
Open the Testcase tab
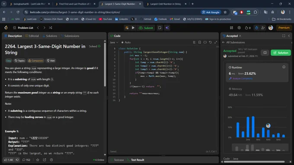tap(117, 160)
